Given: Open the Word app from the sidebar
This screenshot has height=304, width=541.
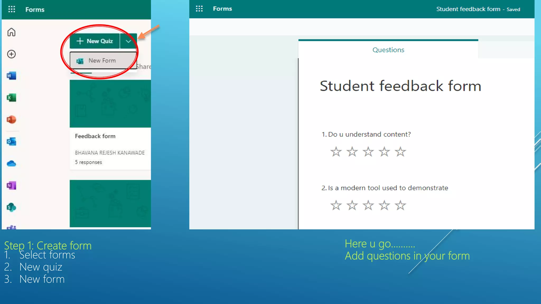Looking at the screenshot, I should pos(11,76).
